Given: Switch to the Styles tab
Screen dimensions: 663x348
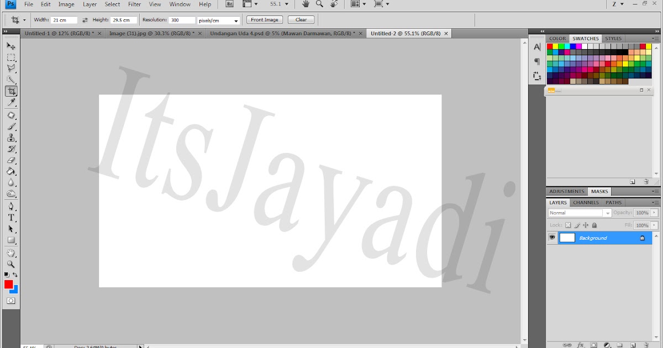Looking at the screenshot, I should (x=613, y=39).
